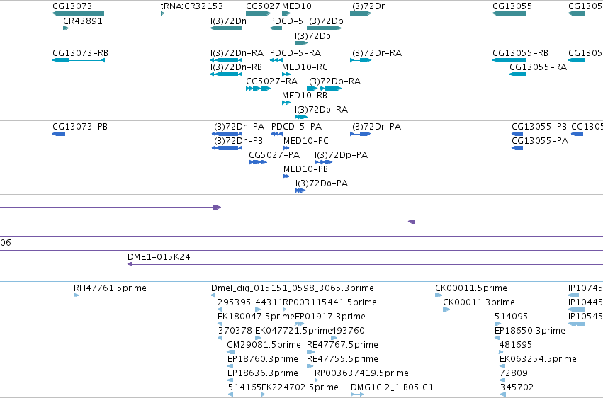Open the l(3)72Dn gene label
Viewport: 603px width, 398px height.
(x=228, y=21)
